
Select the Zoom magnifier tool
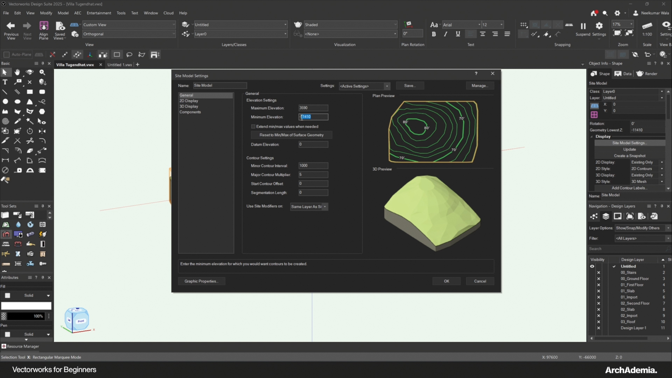[42, 72]
